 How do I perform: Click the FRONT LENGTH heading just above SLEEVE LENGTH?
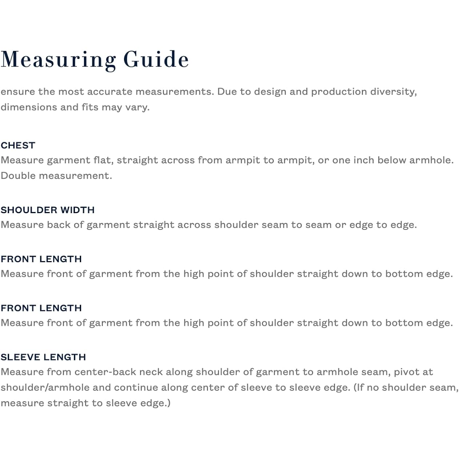pyautogui.click(x=41, y=308)
